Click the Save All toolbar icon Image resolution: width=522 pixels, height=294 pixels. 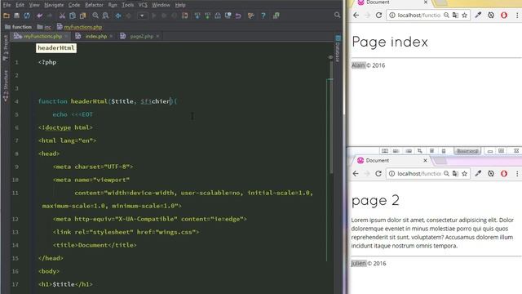click(x=16, y=16)
